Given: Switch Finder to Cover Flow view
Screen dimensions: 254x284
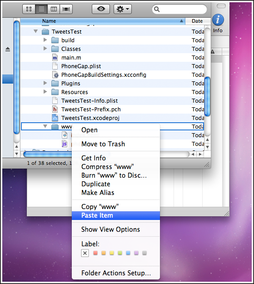Looking at the screenshot, I should (66, 9).
